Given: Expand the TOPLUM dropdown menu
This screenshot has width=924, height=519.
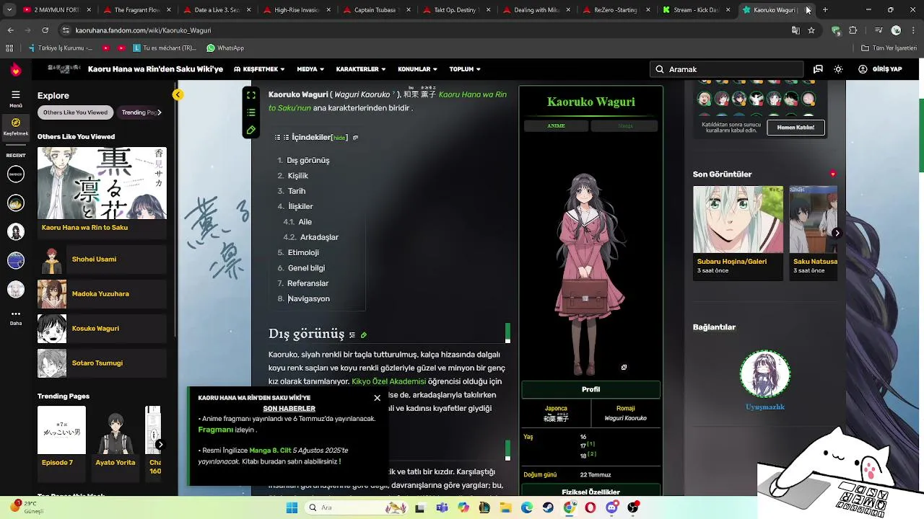Looking at the screenshot, I should (465, 69).
